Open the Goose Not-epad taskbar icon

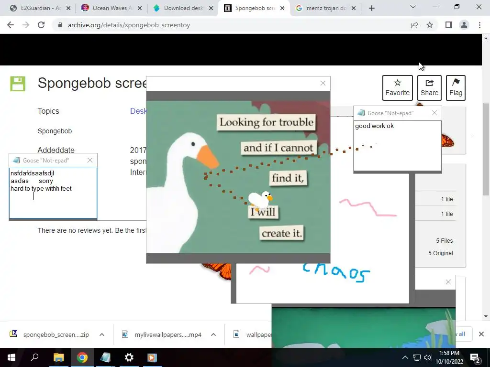click(x=105, y=357)
